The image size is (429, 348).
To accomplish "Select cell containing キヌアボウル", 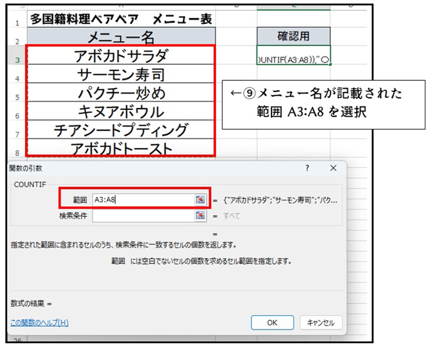I will [x=121, y=111].
